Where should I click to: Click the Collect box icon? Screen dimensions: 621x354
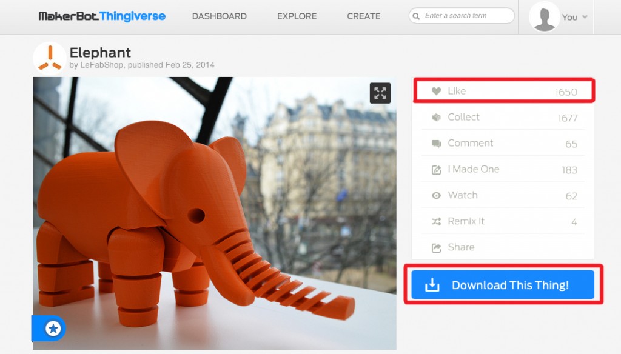[436, 117]
